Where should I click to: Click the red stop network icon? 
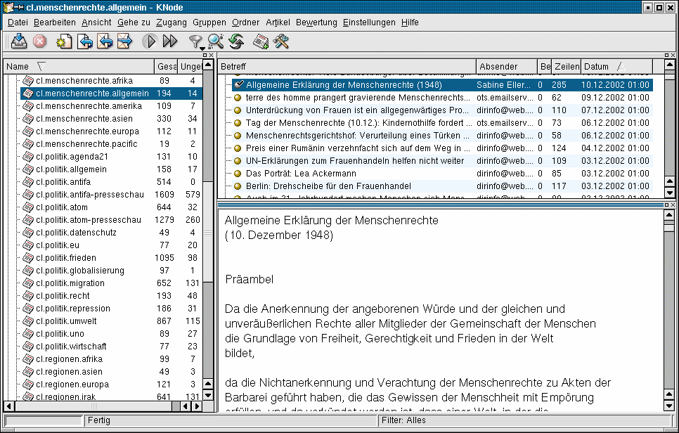(39, 41)
